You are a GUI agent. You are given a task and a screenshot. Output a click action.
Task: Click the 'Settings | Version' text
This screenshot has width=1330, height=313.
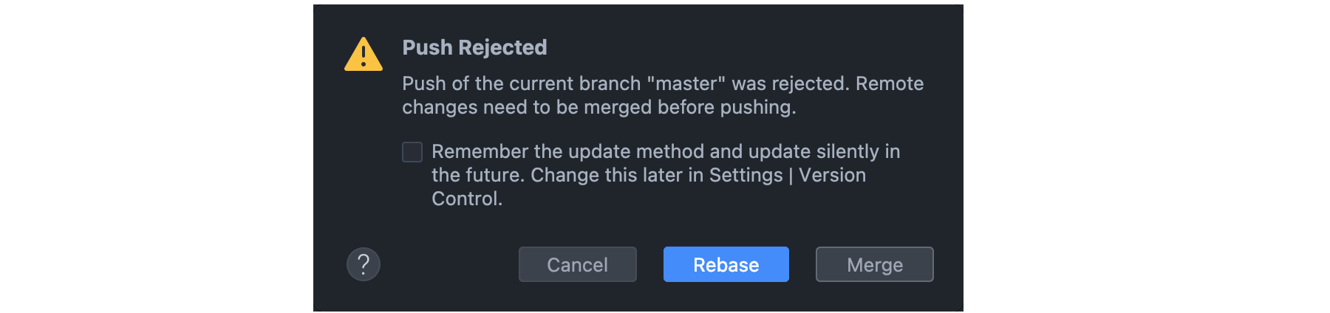787,175
